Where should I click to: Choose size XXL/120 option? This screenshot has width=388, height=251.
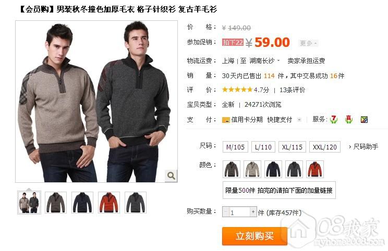coord(325,147)
